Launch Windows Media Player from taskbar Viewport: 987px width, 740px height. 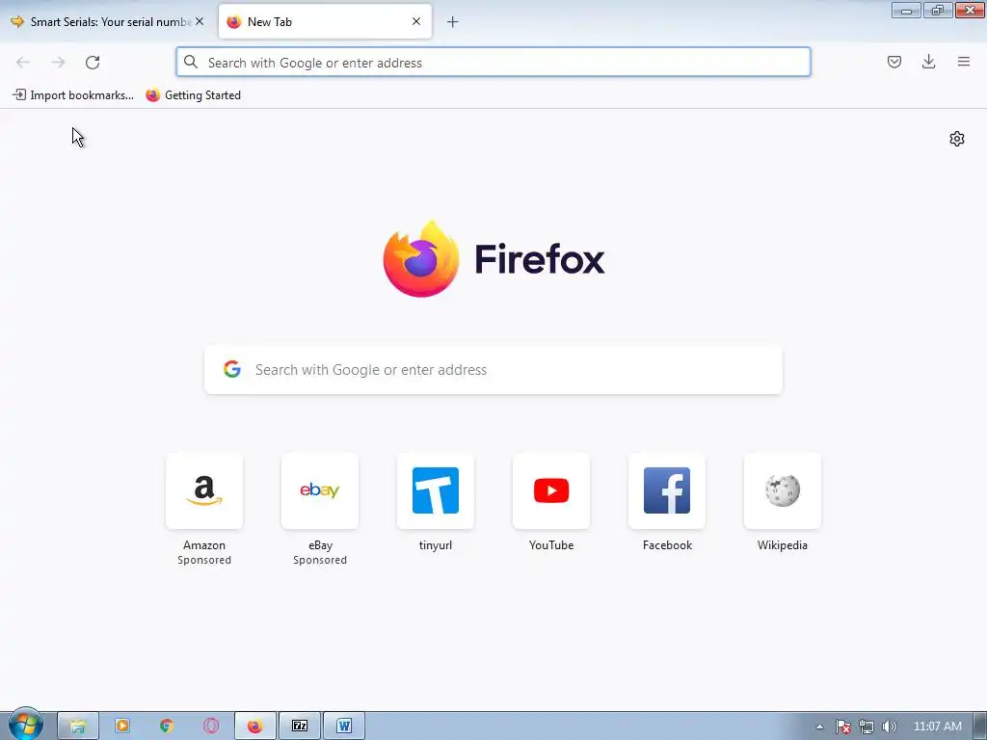122,727
